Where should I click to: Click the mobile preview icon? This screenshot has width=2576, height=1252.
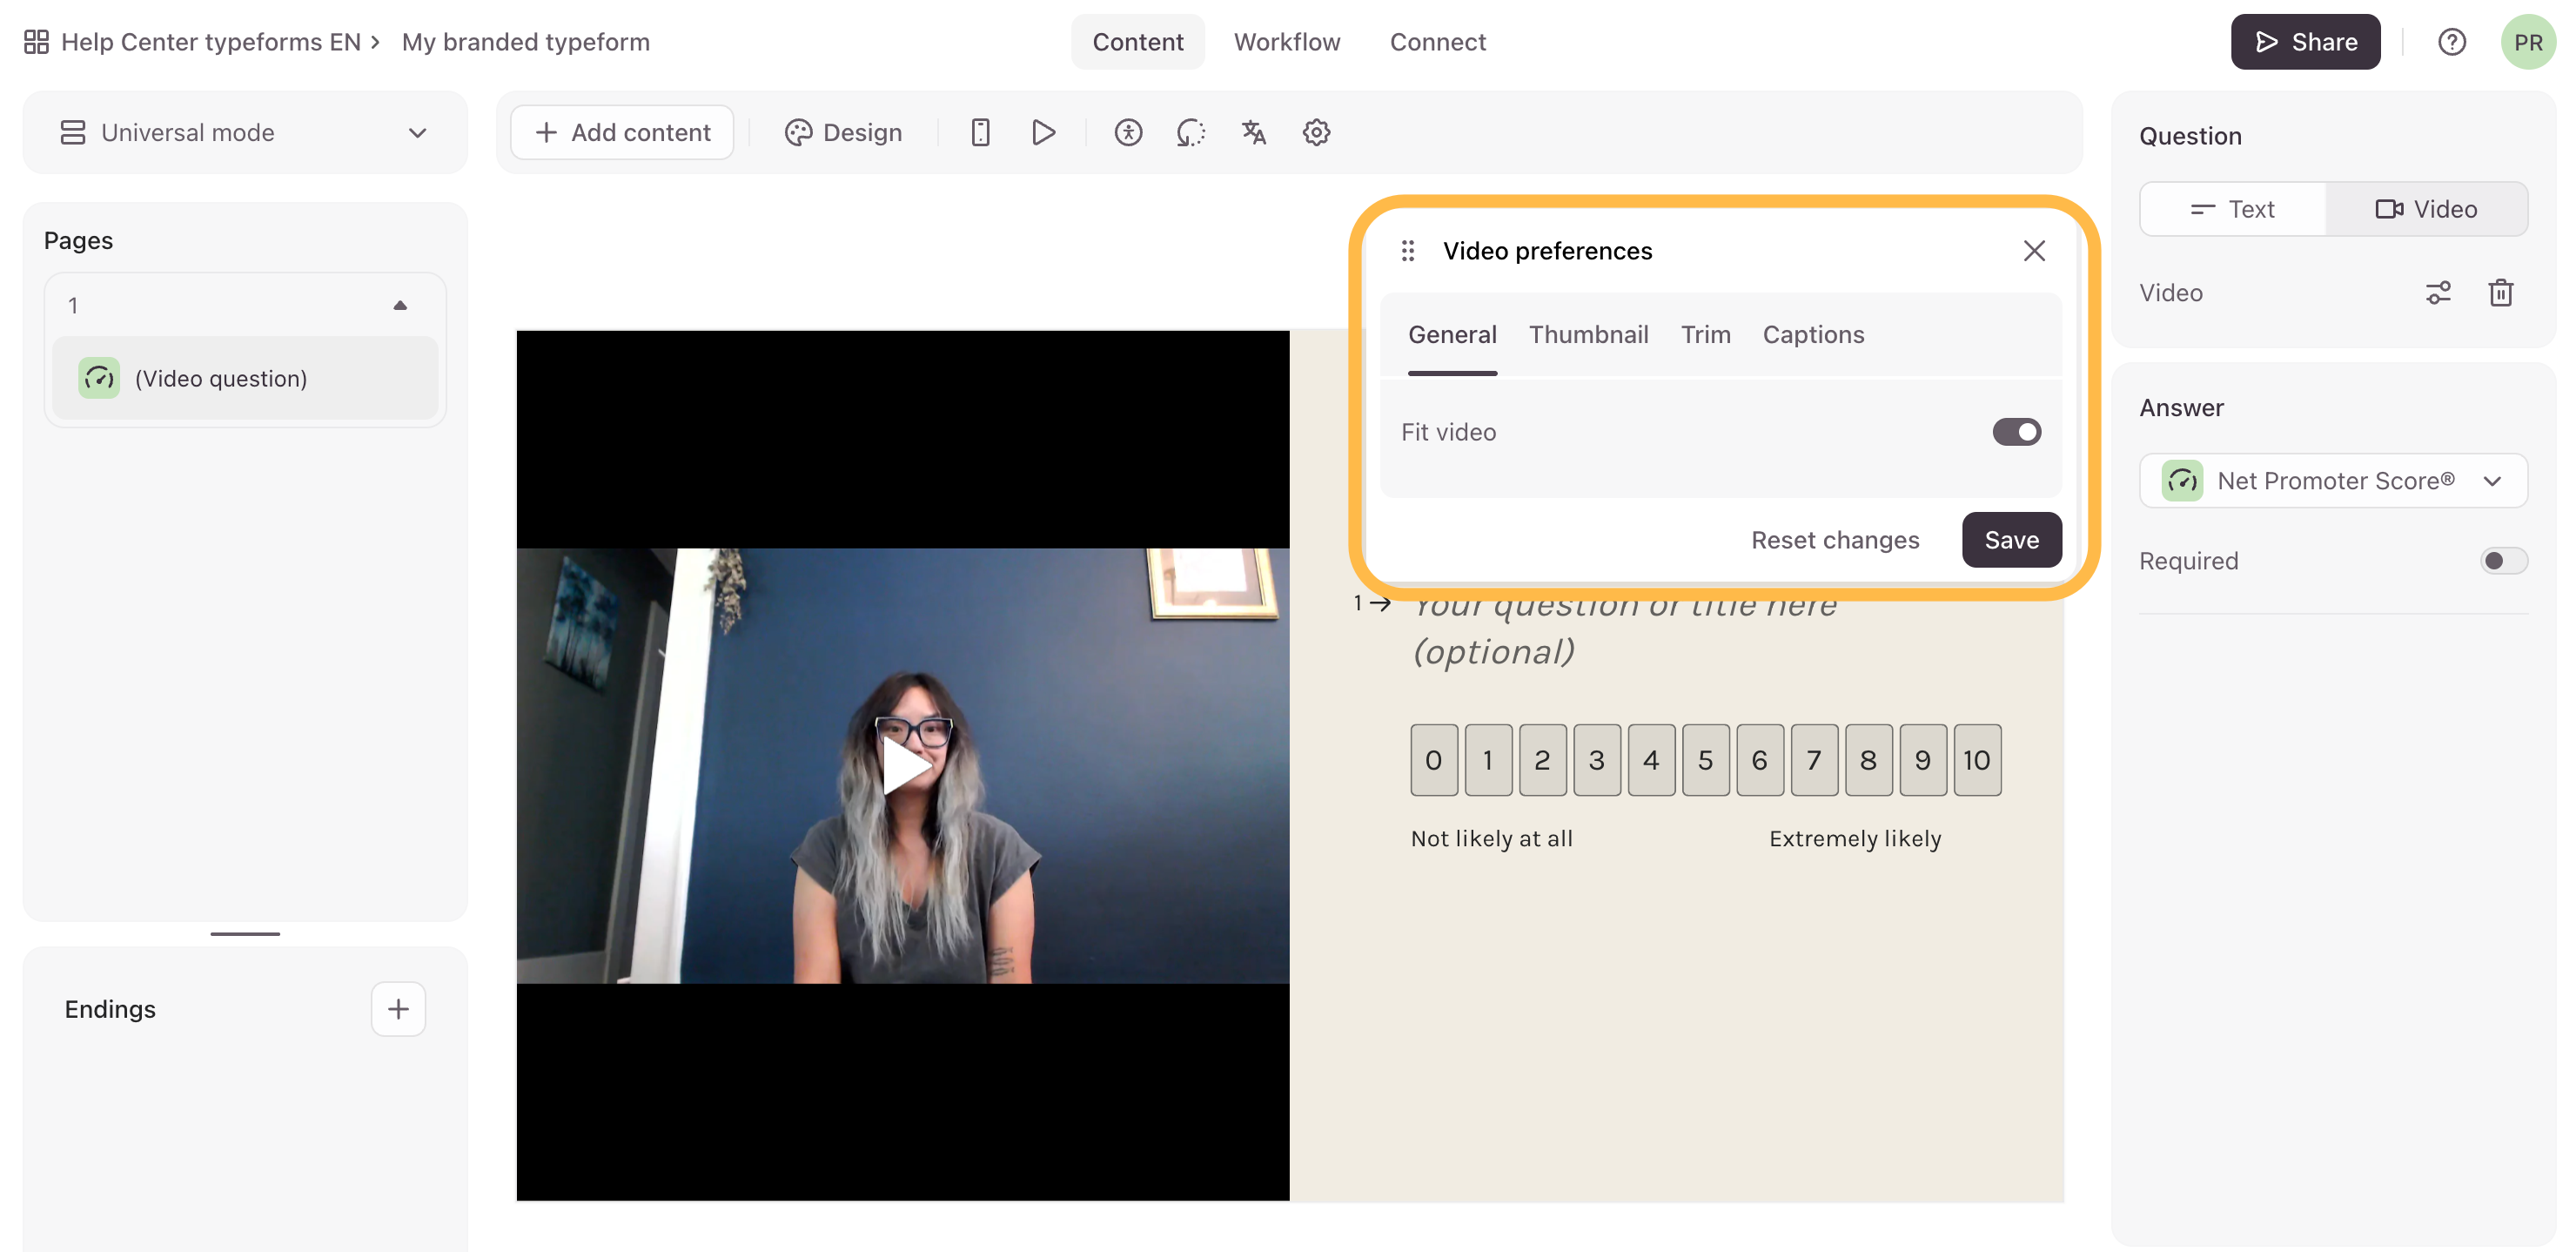[x=980, y=132]
